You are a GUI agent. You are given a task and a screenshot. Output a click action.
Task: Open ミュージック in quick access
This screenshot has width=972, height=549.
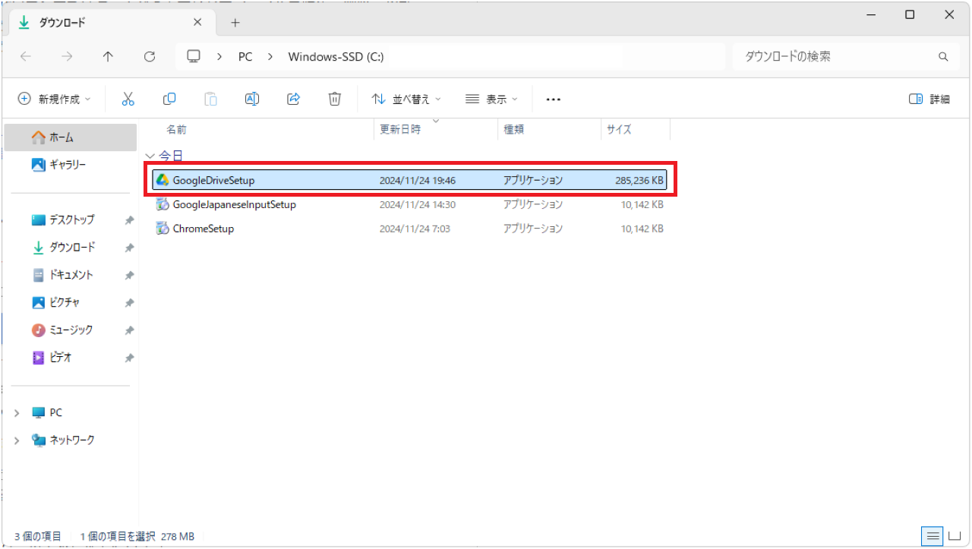click(x=71, y=330)
